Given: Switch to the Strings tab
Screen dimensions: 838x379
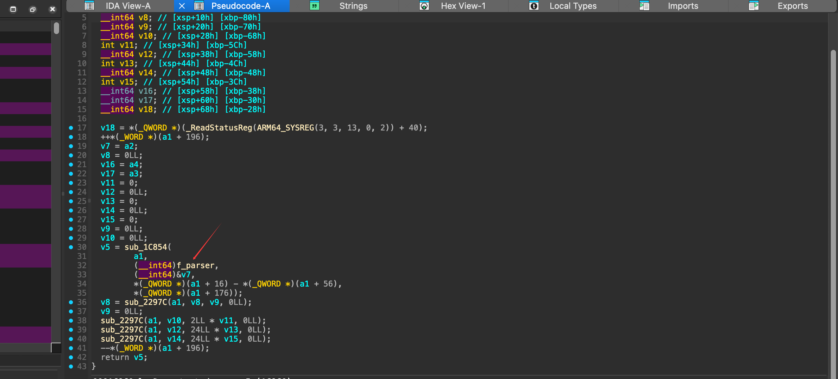Looking at the screenshot, I should click(353, 6).
